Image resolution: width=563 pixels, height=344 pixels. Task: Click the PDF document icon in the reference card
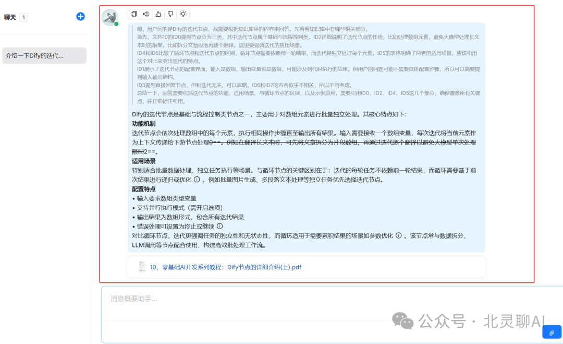click(x=142, y=267)
